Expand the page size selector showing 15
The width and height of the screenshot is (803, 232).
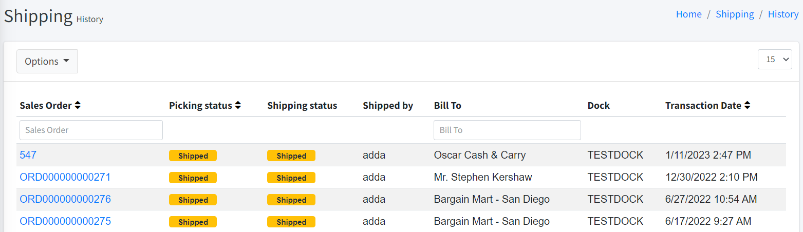(x=775, y=59)
